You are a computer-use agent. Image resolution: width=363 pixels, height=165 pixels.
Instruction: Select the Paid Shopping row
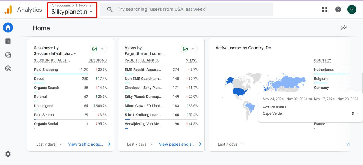pyautogui.click(x=70, y=70)
